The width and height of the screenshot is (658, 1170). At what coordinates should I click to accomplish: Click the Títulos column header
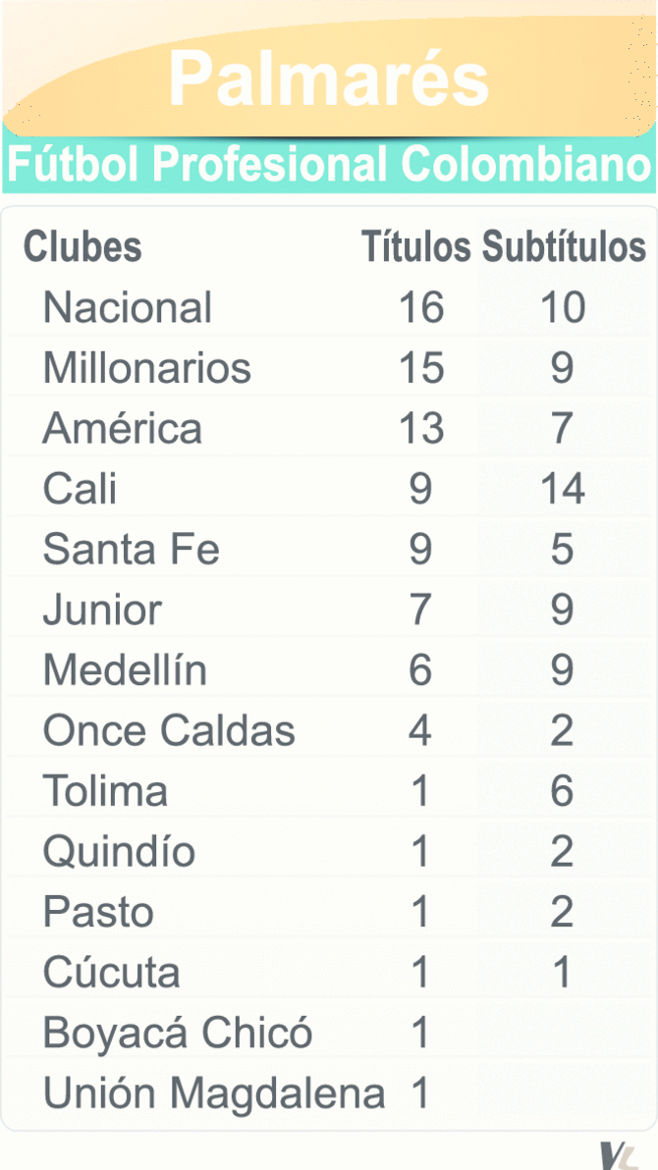(x=415, y=247)
